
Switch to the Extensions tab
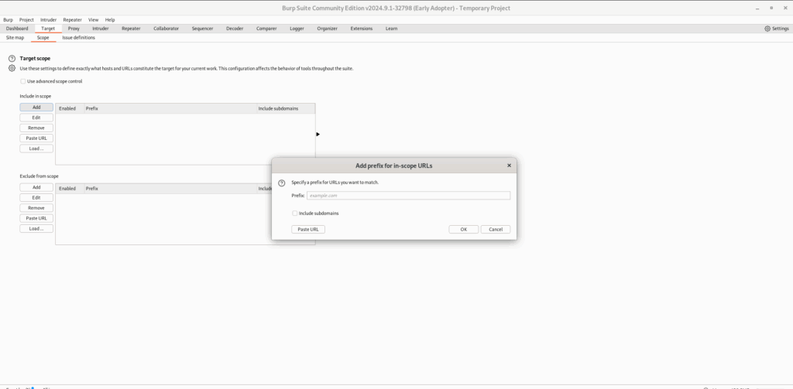click(362, 29)
